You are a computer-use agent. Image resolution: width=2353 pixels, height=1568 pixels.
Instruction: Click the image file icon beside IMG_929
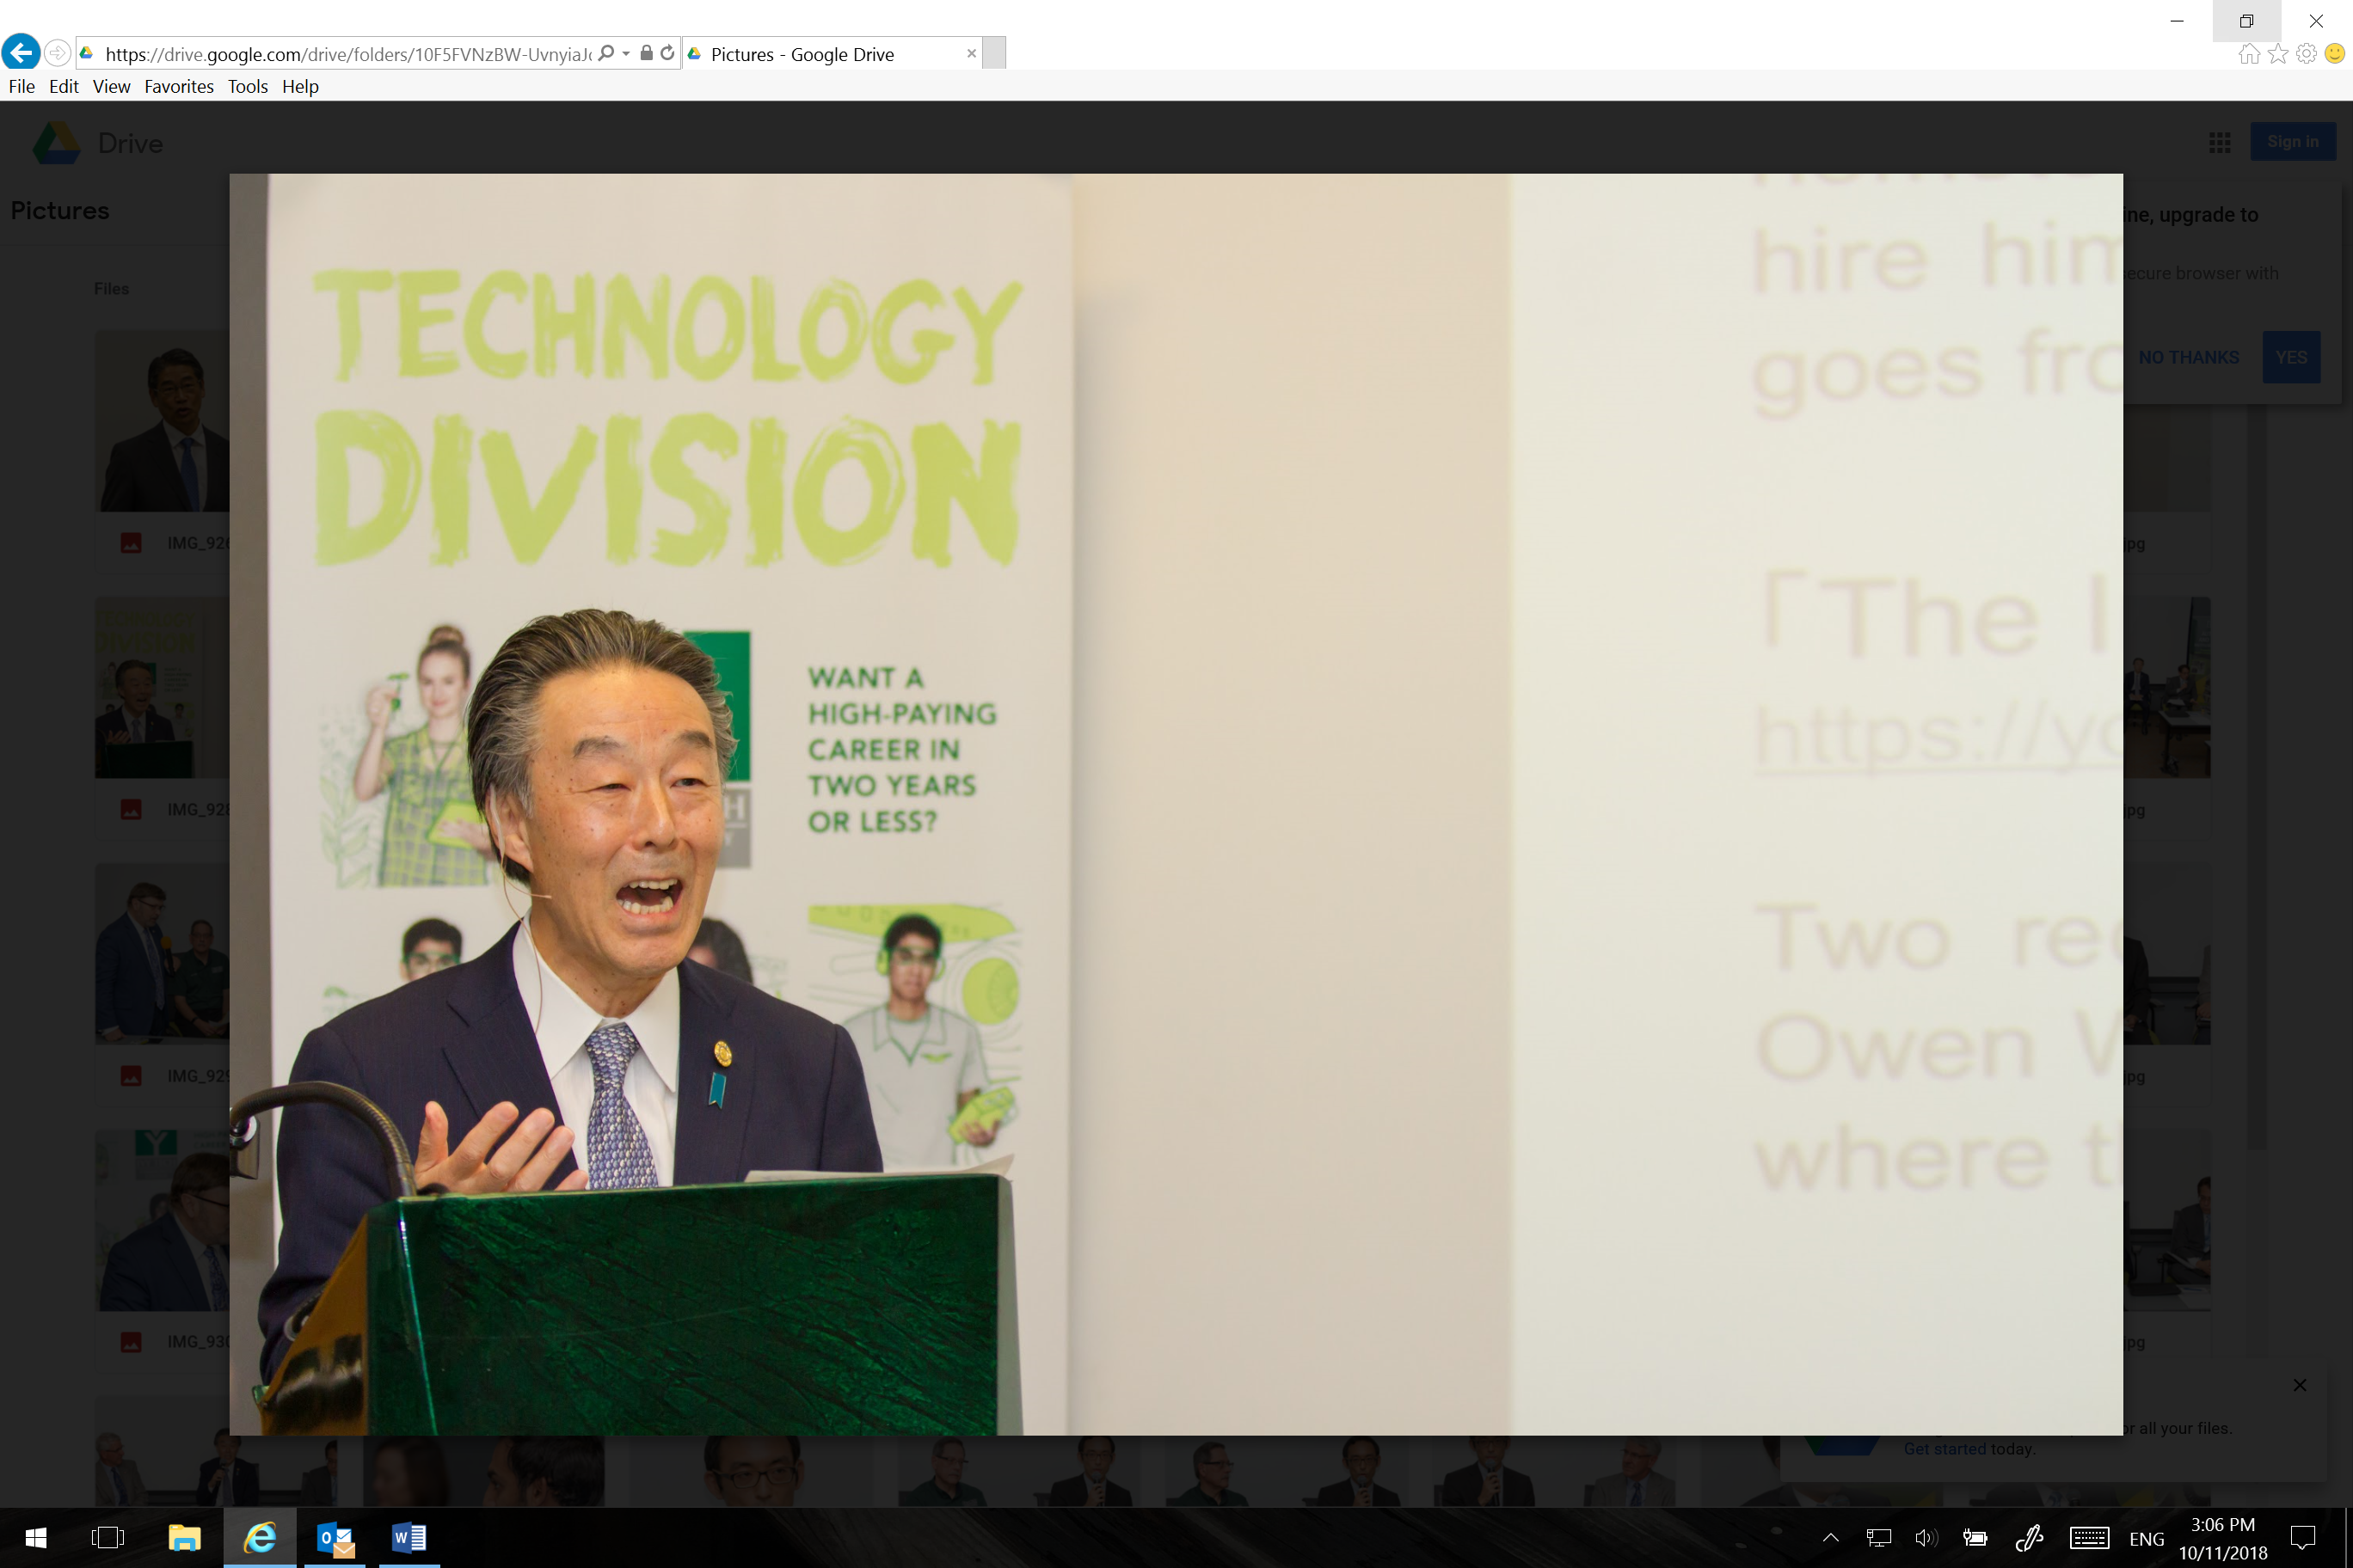[131, 1076]
